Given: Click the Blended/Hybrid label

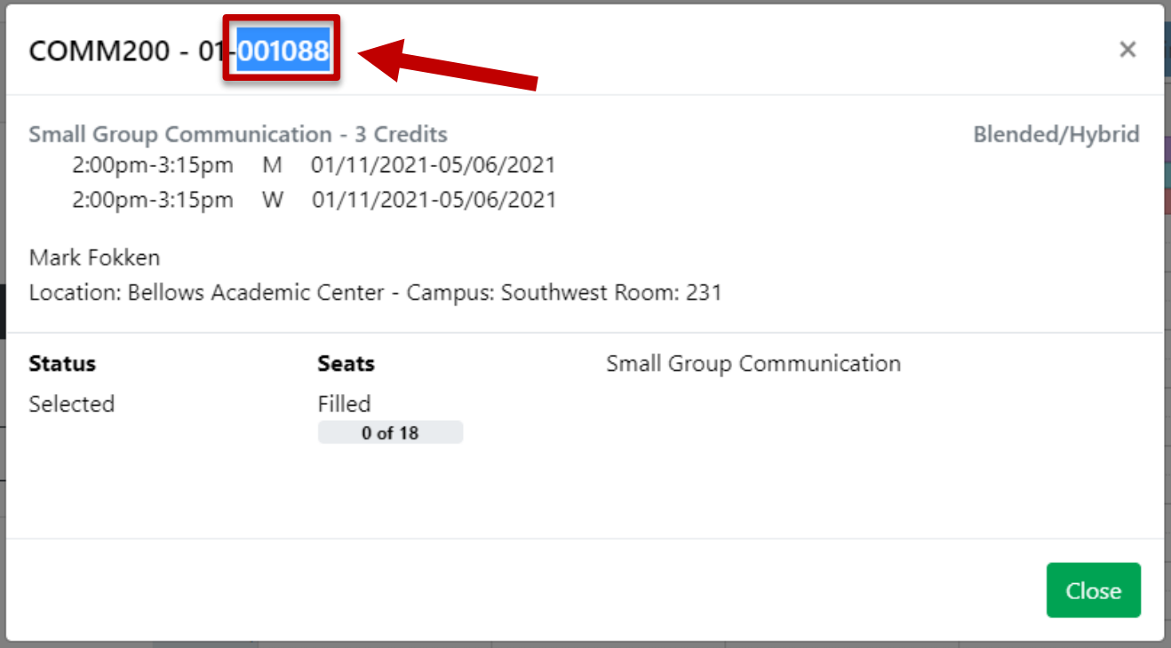Looking at the screenshot, I should pos(1056,135).
